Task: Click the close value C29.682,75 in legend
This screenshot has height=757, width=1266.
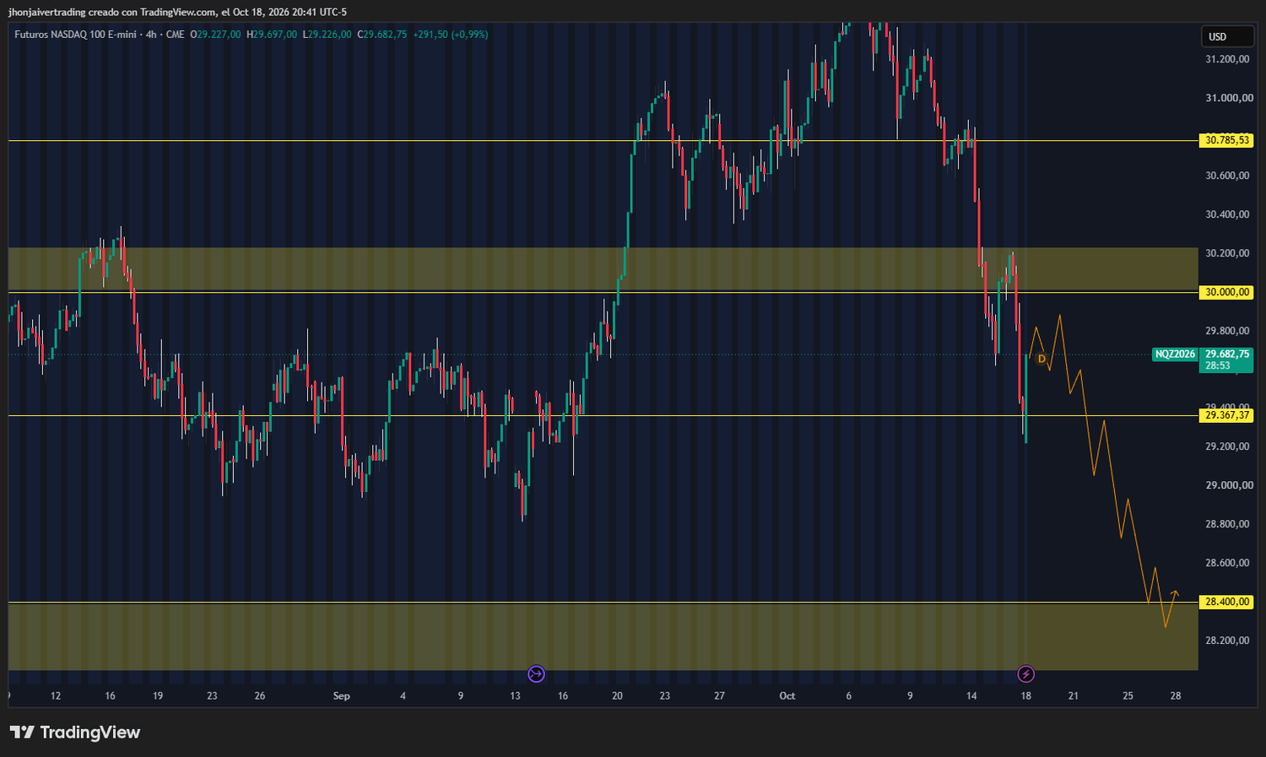Action: [x=382, y=35]
